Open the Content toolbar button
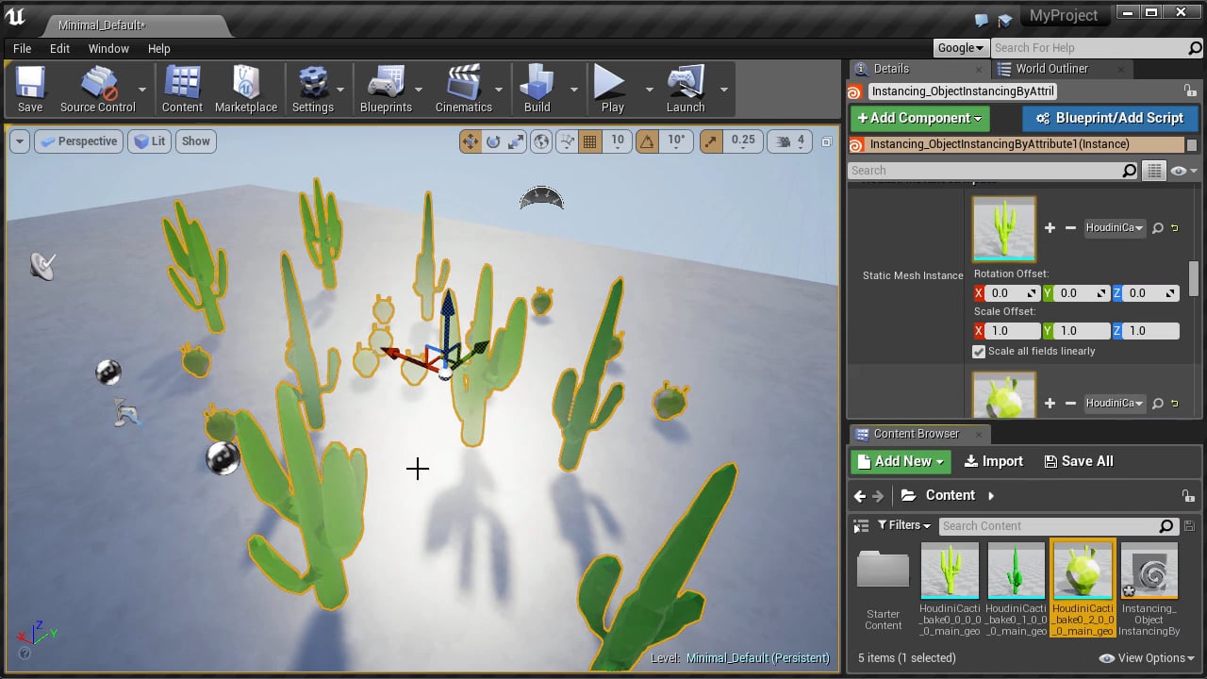This screenshot has width=1207, height=679. [x=182, y=90]
